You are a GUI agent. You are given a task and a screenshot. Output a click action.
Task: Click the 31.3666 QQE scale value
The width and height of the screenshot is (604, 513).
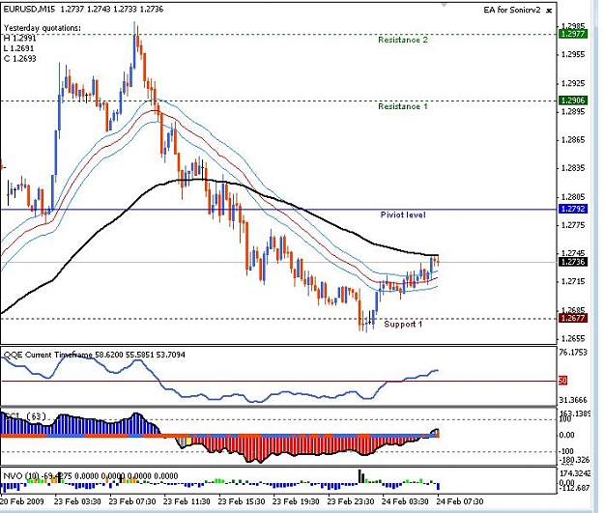pos(573,400)
